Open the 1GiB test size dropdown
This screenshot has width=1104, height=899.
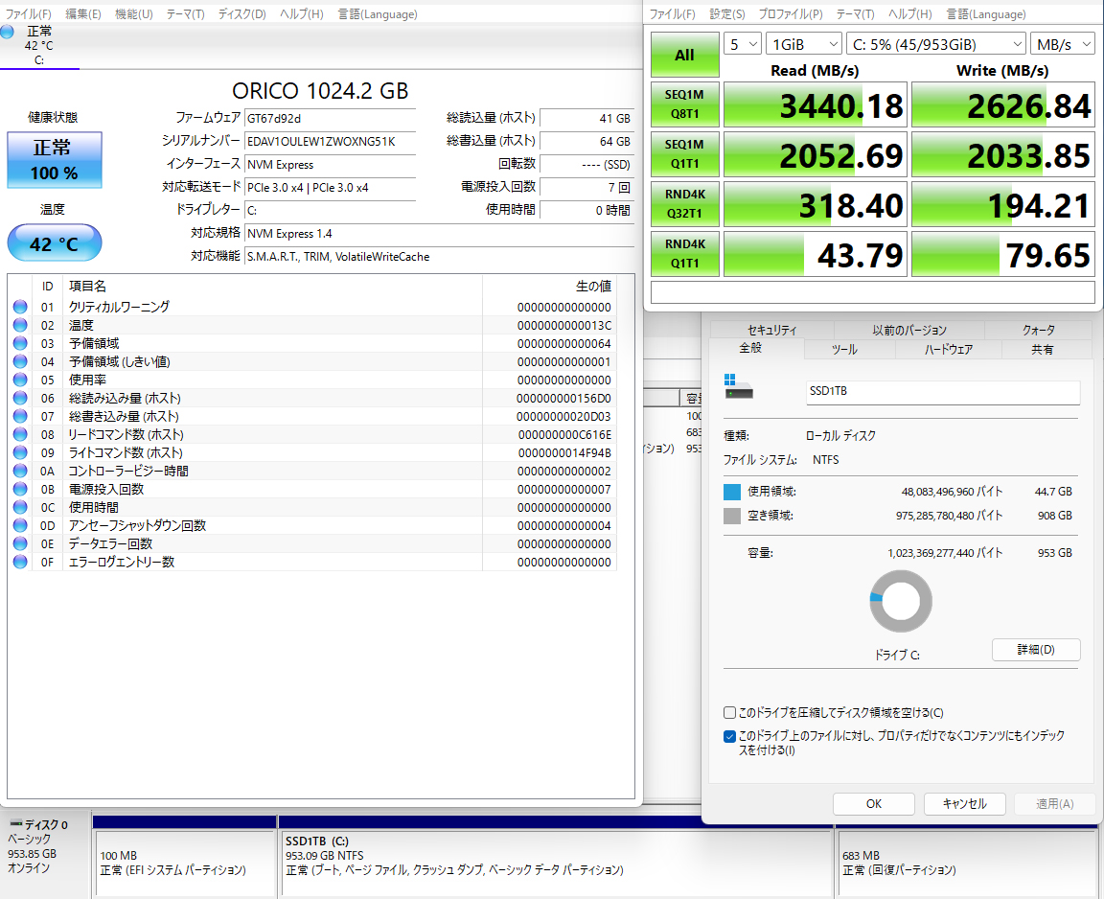pyautogui.click(x=804, y=44)
